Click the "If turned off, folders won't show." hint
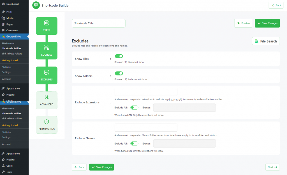This screenshot has width=287, height=175. (131, 79)
